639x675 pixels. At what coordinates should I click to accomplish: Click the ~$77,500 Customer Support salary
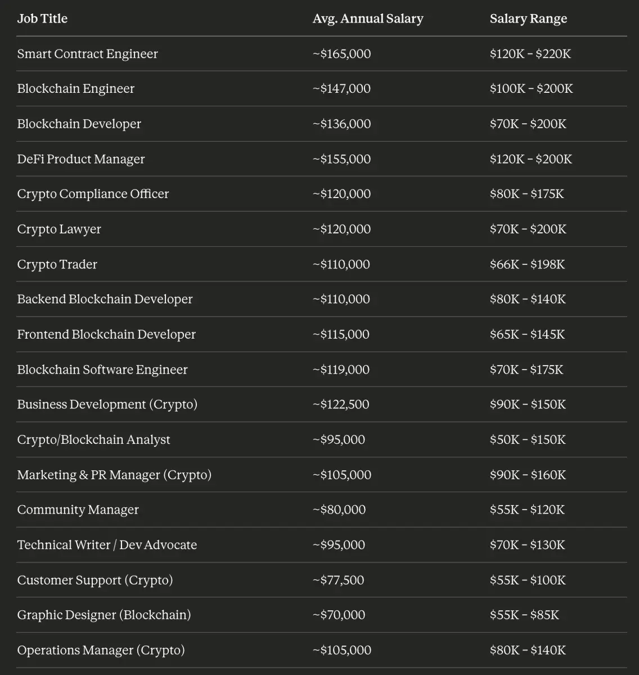(338, 580)
